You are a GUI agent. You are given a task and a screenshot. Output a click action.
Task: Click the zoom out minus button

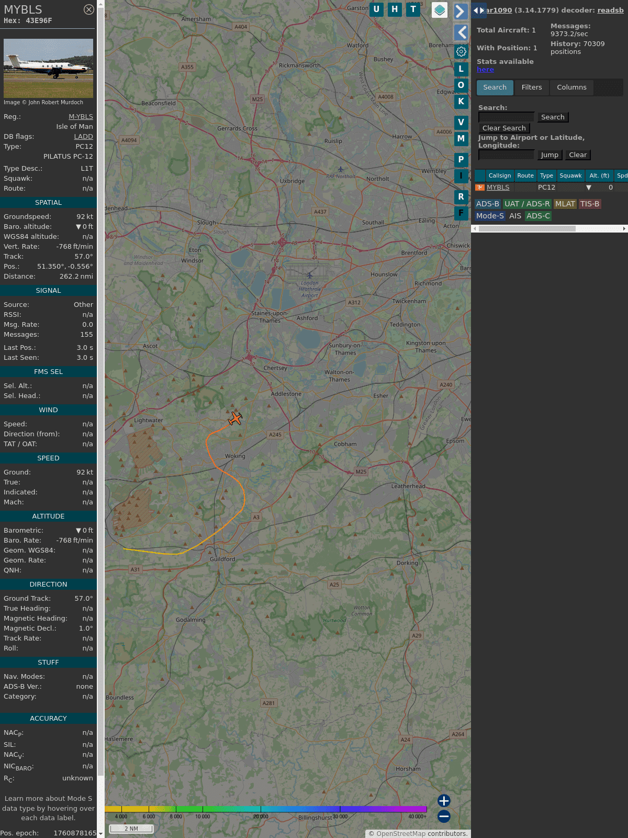pos(444,816)
